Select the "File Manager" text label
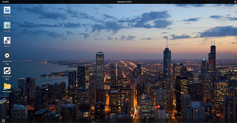The width and height of the screenshot is (237, 123). (x=7, y=17)
